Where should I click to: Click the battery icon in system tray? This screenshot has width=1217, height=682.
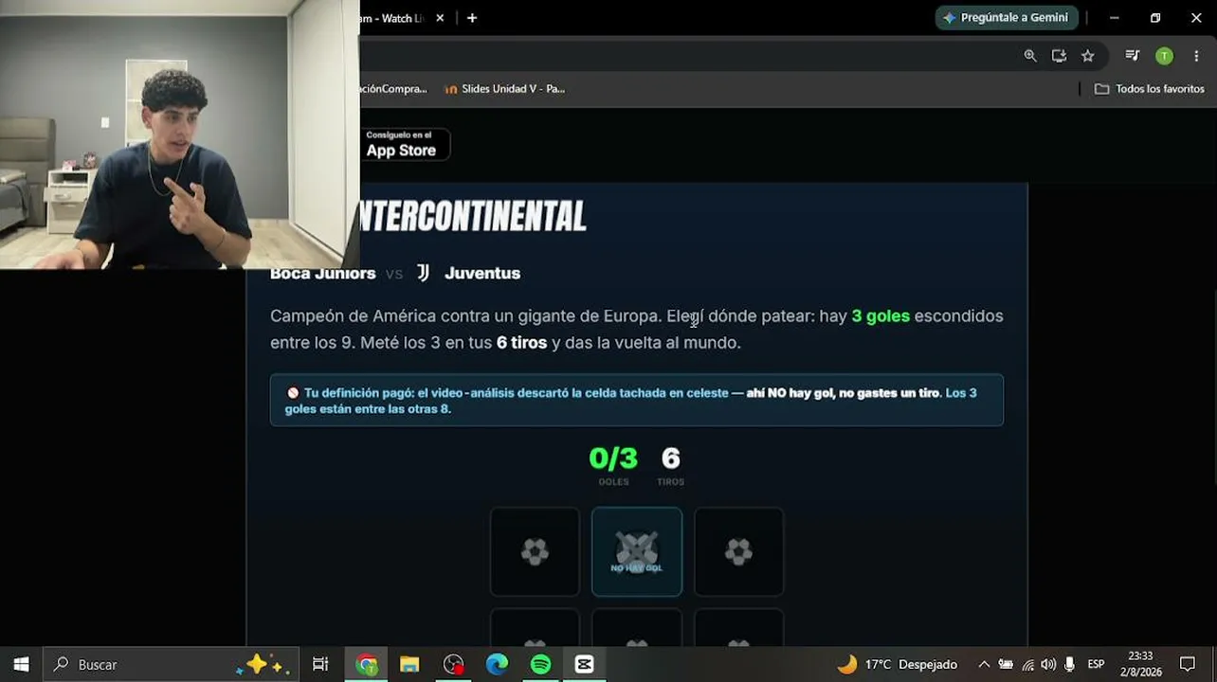[1006, 665]
